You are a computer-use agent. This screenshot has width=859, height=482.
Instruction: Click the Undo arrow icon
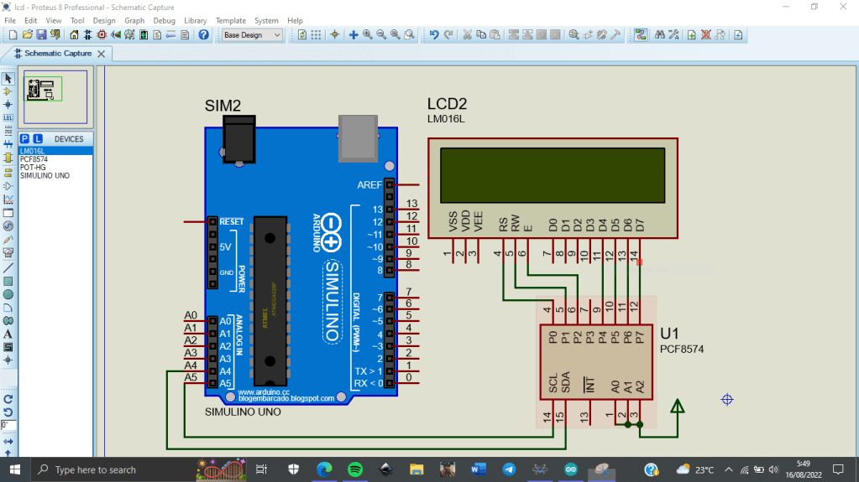pos(434,35)
